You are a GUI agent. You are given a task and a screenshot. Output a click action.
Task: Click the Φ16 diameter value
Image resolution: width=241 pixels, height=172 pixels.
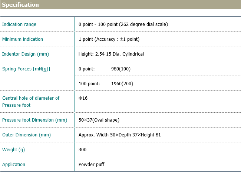tap(83, 98)
